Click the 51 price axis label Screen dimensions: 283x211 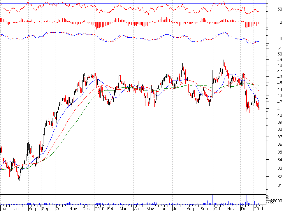(x=280, y=48)
